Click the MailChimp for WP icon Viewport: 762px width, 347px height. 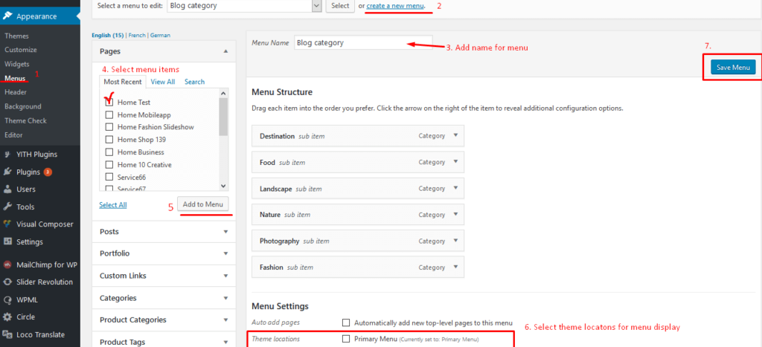point(7,265)
